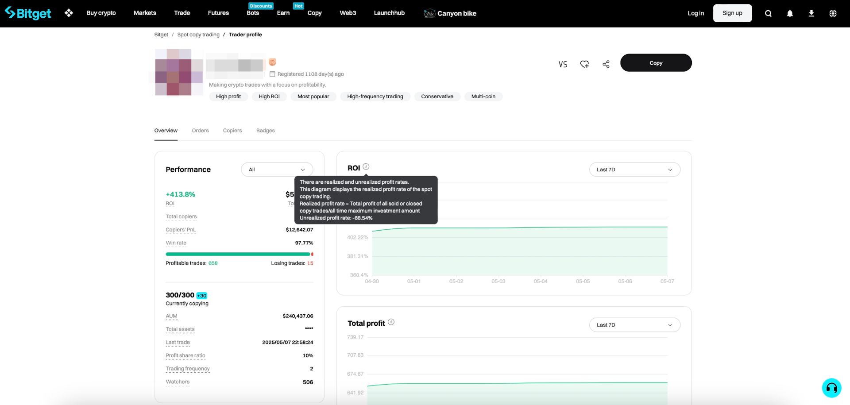Click the High ROI tag
Viewport: 850px width, 405px height.
point(269,96)
